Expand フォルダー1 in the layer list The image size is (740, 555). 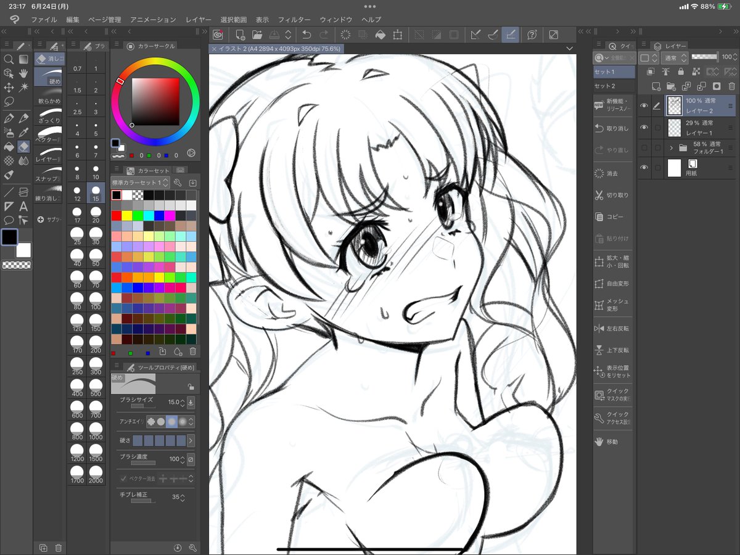coord(672,148)
